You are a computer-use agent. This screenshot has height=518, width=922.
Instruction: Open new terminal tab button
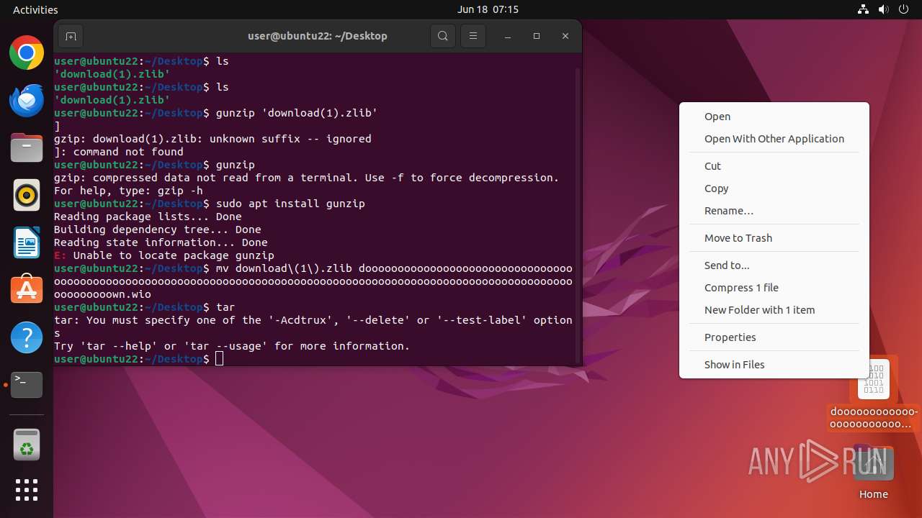(x=71, y=36)
